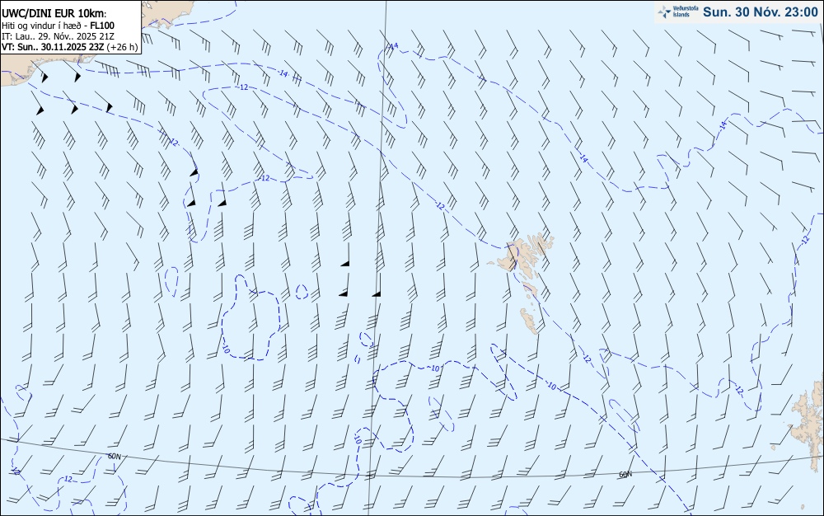Click the right '60N' latitude label

[625, 475]
